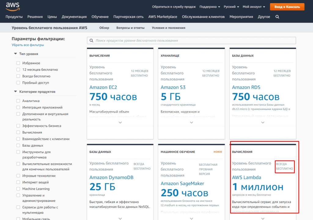Select the 'Machine Learning' category checkbox
This screenshot has height=220, width=313.
(18, 189)
